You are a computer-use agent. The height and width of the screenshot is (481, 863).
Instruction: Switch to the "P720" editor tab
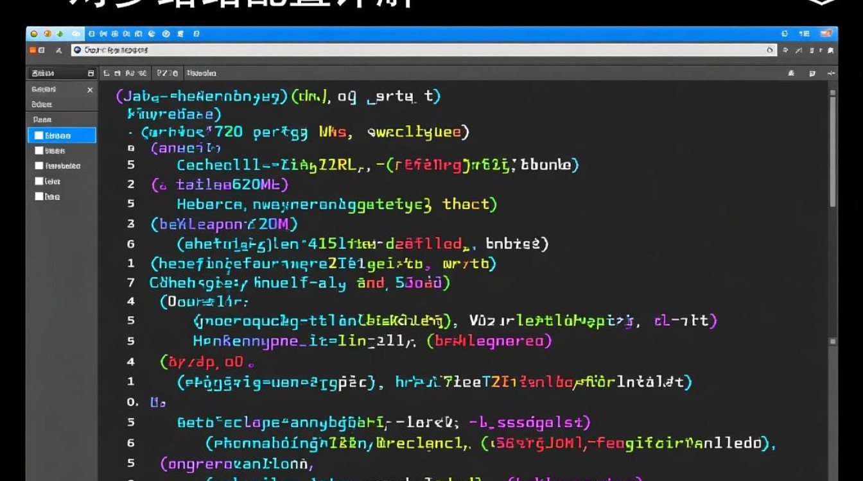pos(167,74)
